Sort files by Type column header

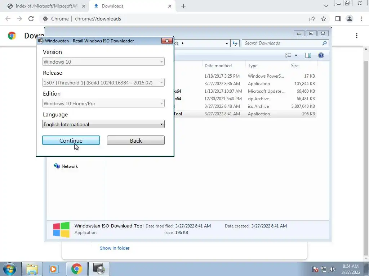click(x=253, y=66)
